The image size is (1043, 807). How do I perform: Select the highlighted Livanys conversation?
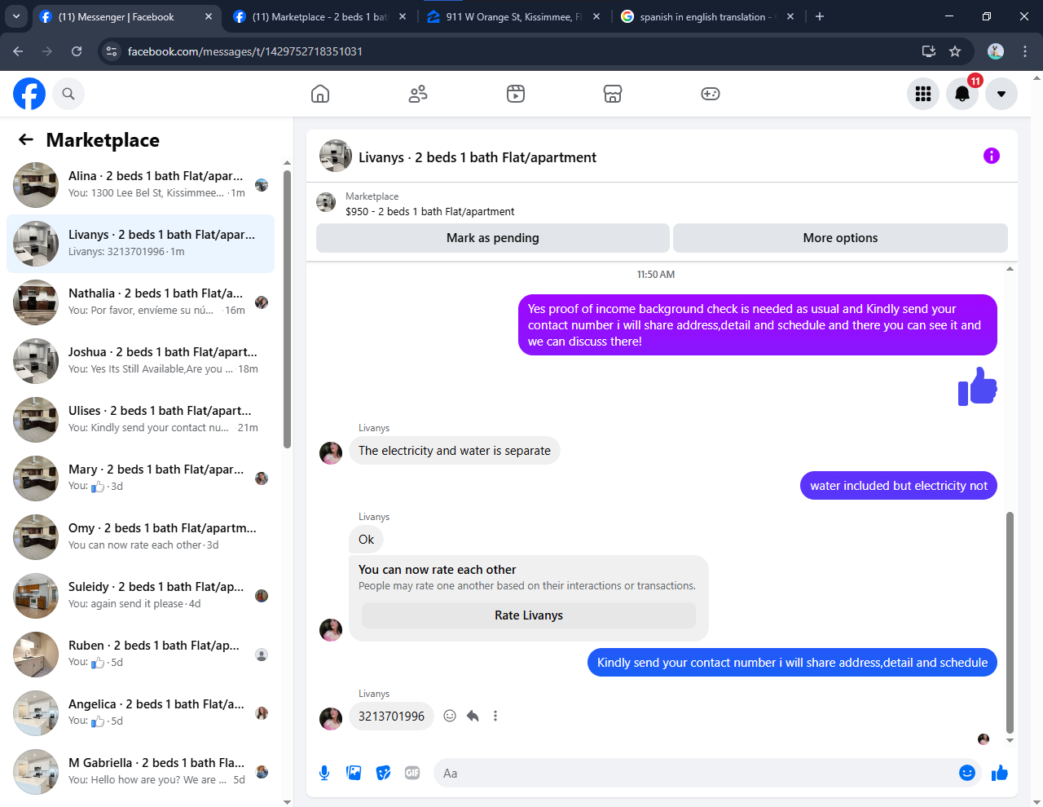[140, 244]
